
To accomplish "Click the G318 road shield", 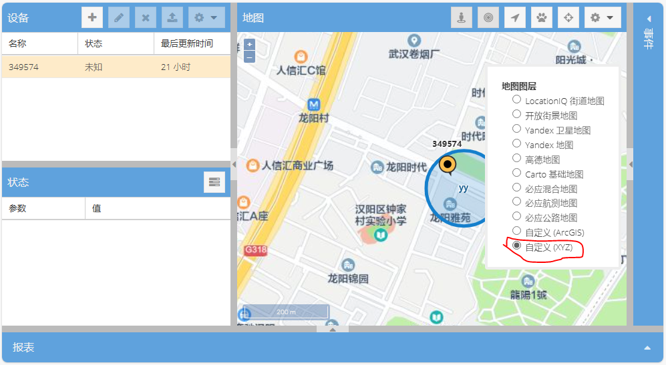I will (256, 250).
